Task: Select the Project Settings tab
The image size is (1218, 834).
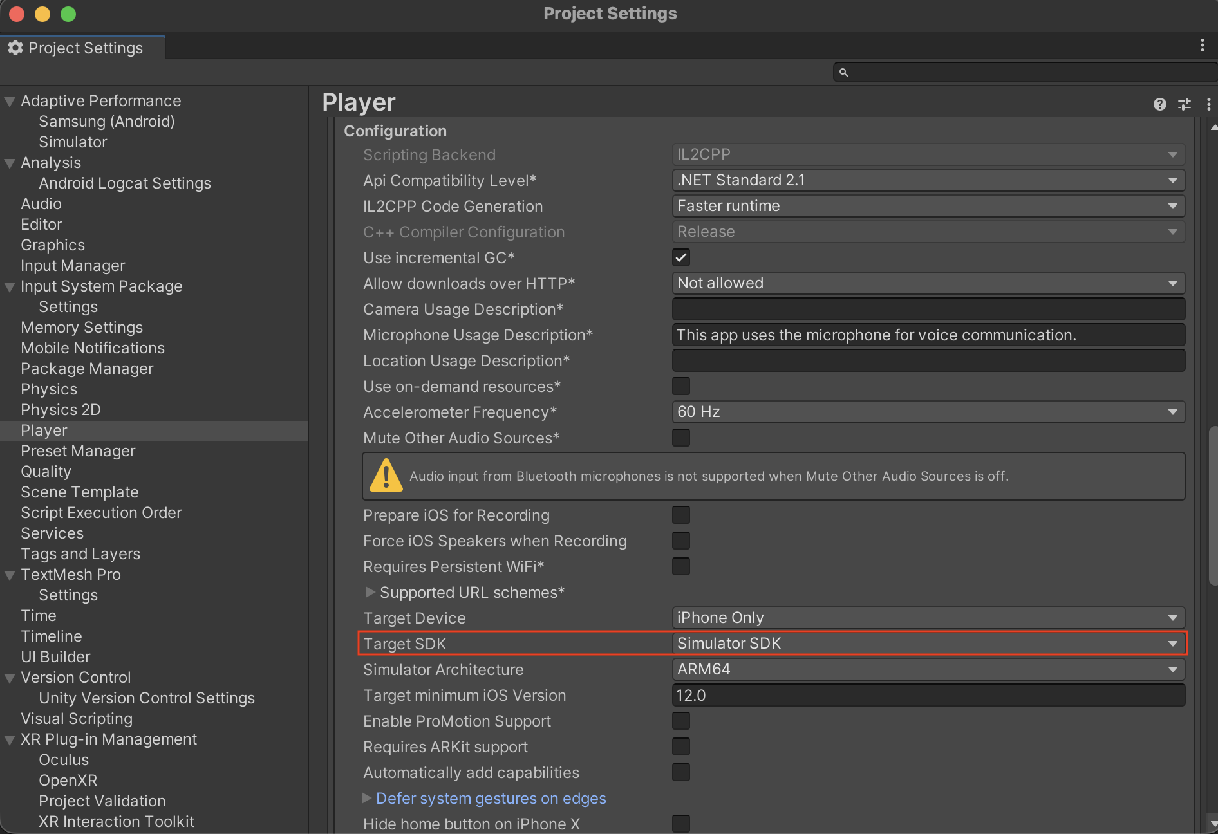Action: click(x=82, y=48)
